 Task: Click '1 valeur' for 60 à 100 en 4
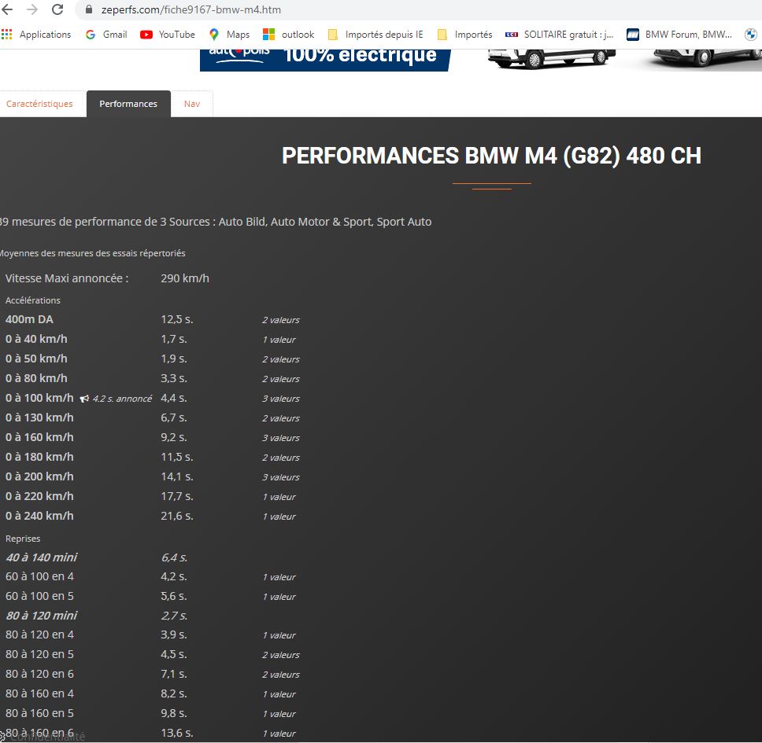click(x=279, y=577)
